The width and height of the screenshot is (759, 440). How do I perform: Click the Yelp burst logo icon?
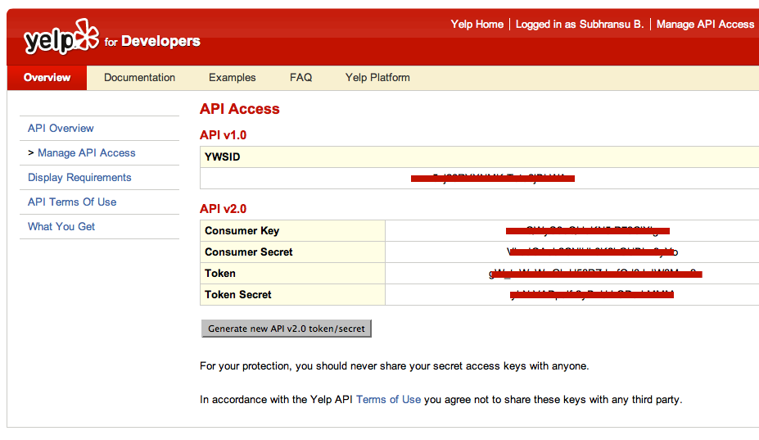[86, 34]
